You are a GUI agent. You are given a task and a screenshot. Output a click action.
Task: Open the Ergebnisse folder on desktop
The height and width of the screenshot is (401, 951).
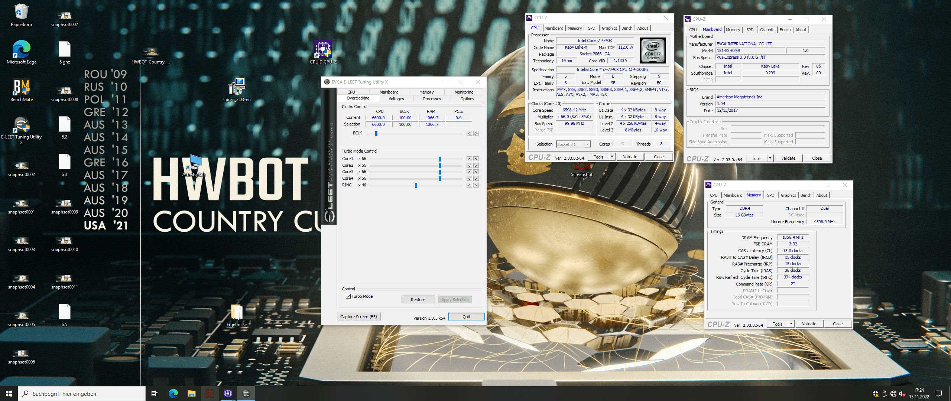pyautogui.click(x=237, y=315)
